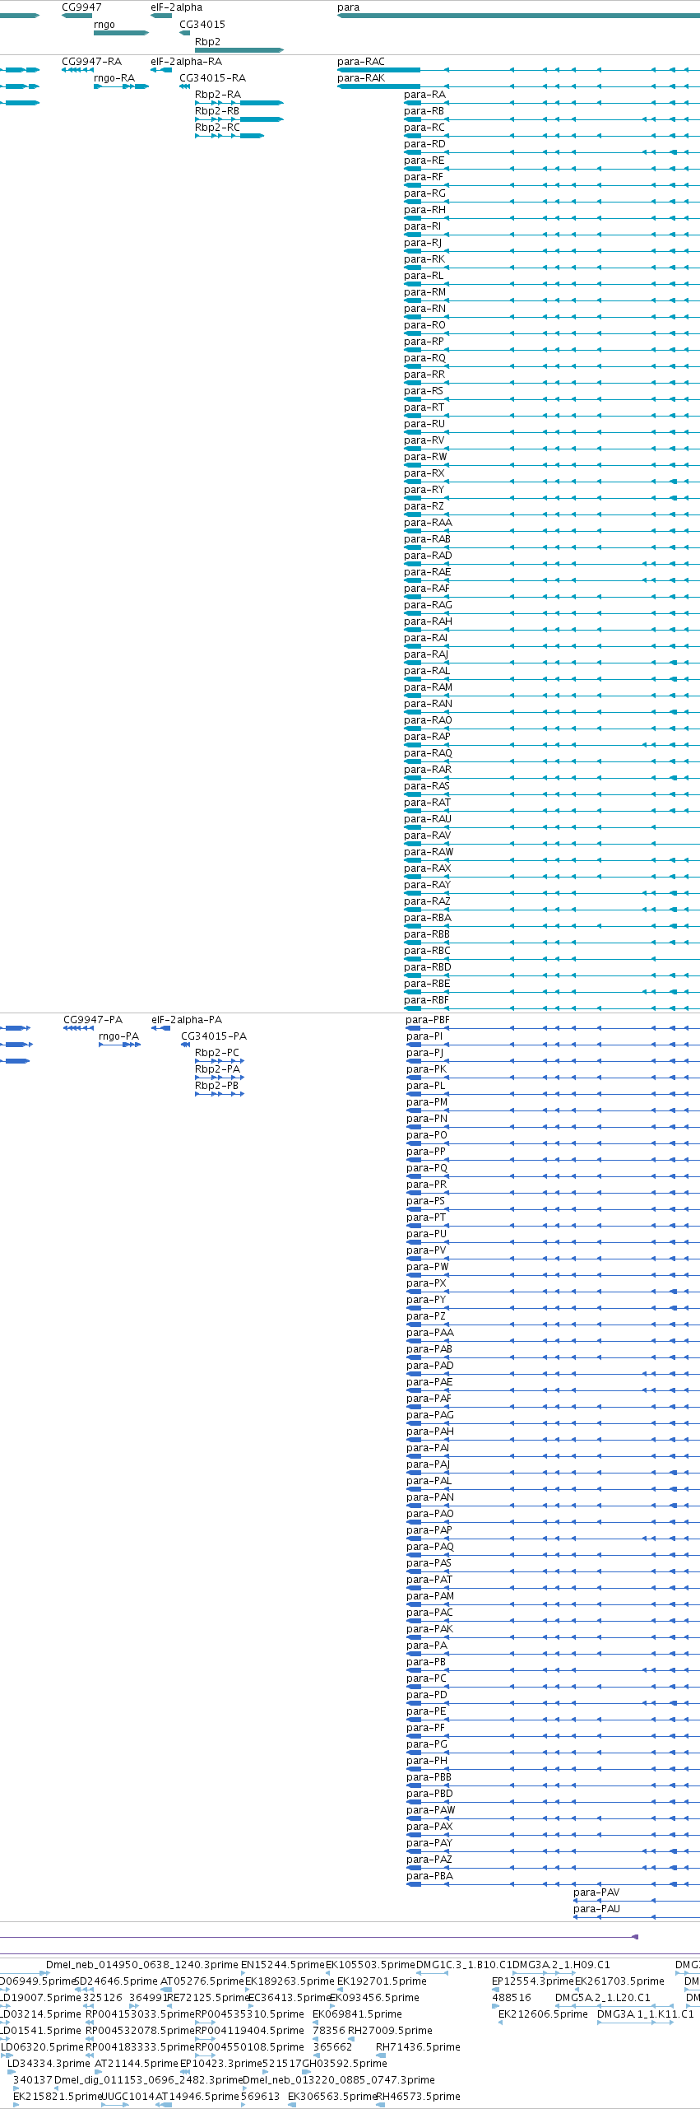Open CDS Rbp2-PB
The image size is (700, 2109).
click(x=217, y=1086)
